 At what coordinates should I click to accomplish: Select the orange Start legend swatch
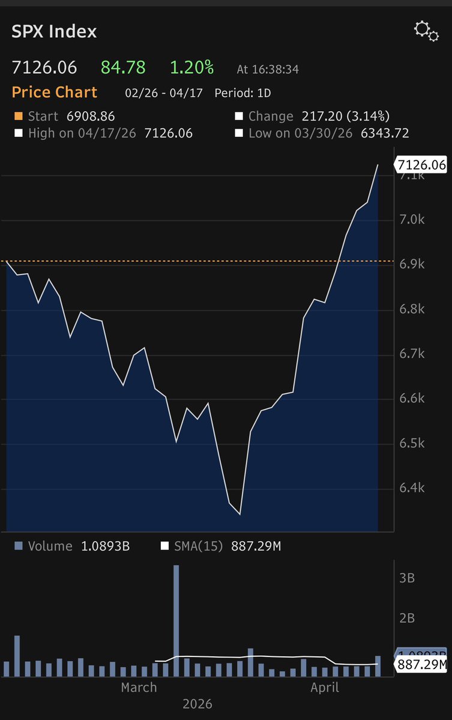click(19, 116)
